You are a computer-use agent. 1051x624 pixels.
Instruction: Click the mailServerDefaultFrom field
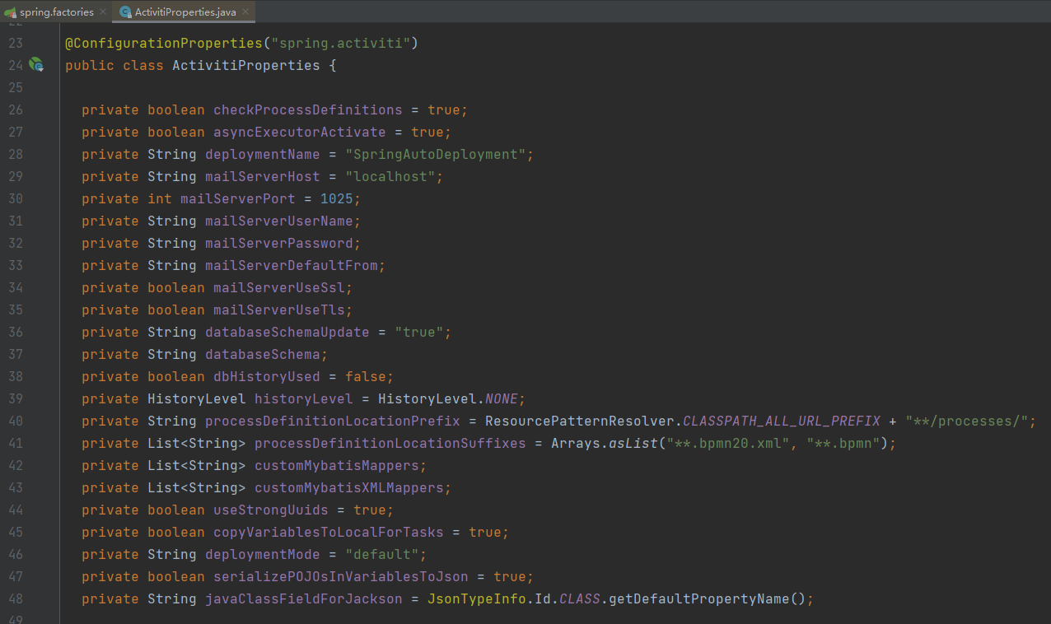[292, 265]
